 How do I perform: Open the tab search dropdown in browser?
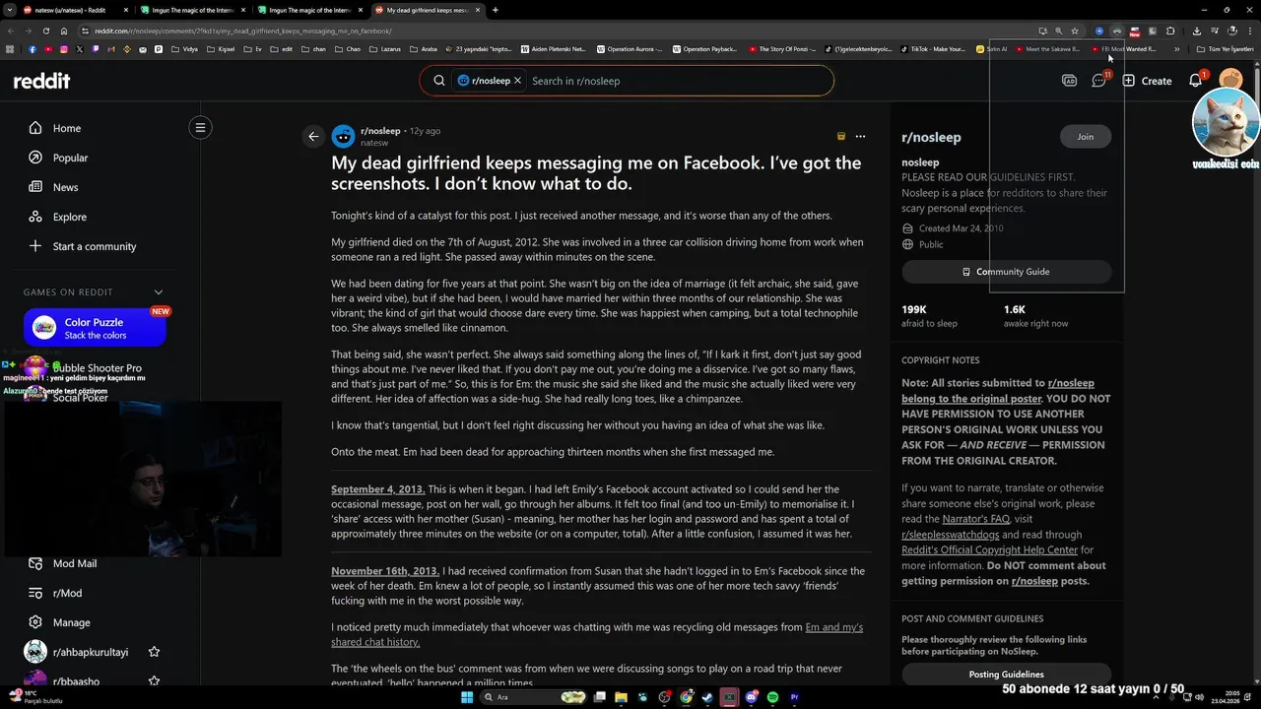(10, 10)
